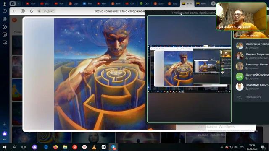Switch to the tab labeled Ска
The image size is (269, 151).
coord(144,4)
